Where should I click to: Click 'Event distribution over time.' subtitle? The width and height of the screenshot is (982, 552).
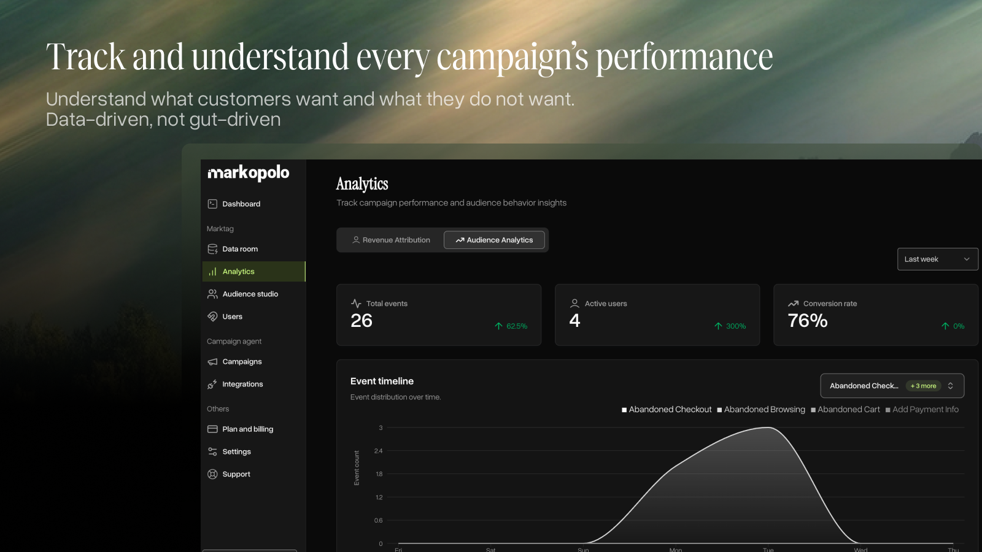(395, 397)
